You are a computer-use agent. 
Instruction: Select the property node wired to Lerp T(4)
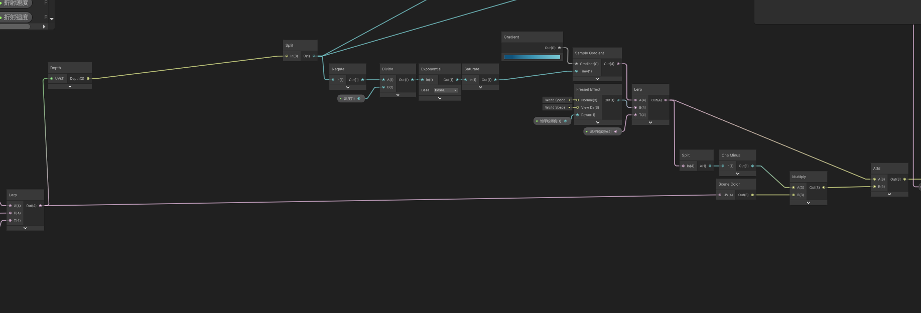602,131
